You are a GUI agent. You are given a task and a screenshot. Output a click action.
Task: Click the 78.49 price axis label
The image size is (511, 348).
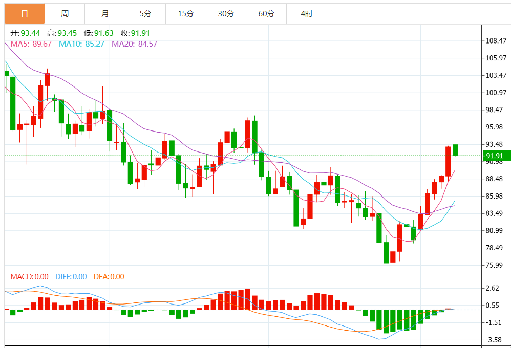coord(494,248)
